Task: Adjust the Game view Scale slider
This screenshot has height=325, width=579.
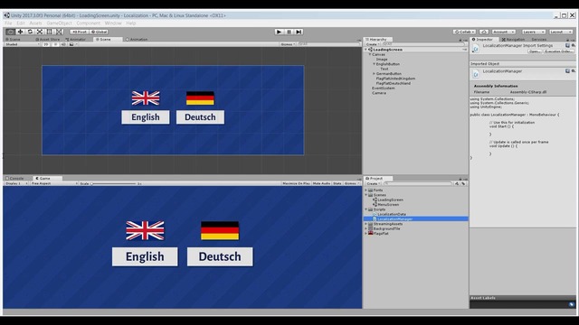Action: click(114, 183)
